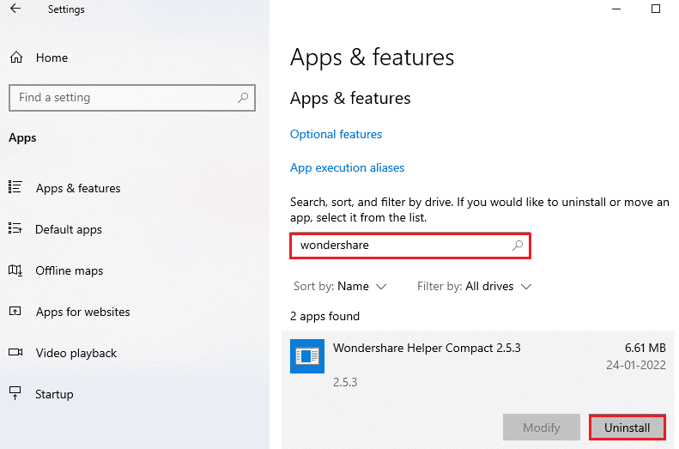Select Wondershare Helper Compact 2.5.3 entry

[x=477, y=390]
